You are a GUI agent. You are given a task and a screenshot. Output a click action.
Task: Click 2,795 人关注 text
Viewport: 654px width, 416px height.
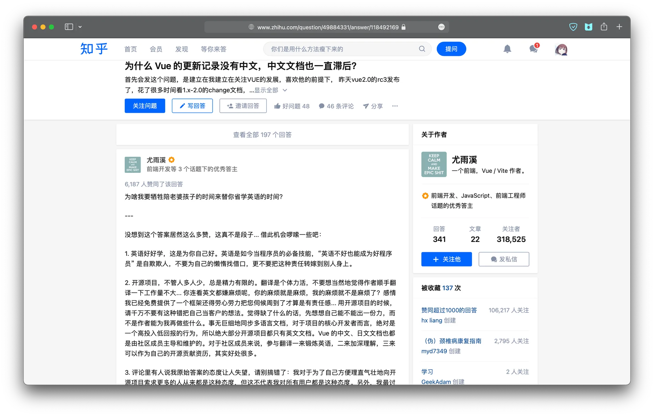(511, 341)
